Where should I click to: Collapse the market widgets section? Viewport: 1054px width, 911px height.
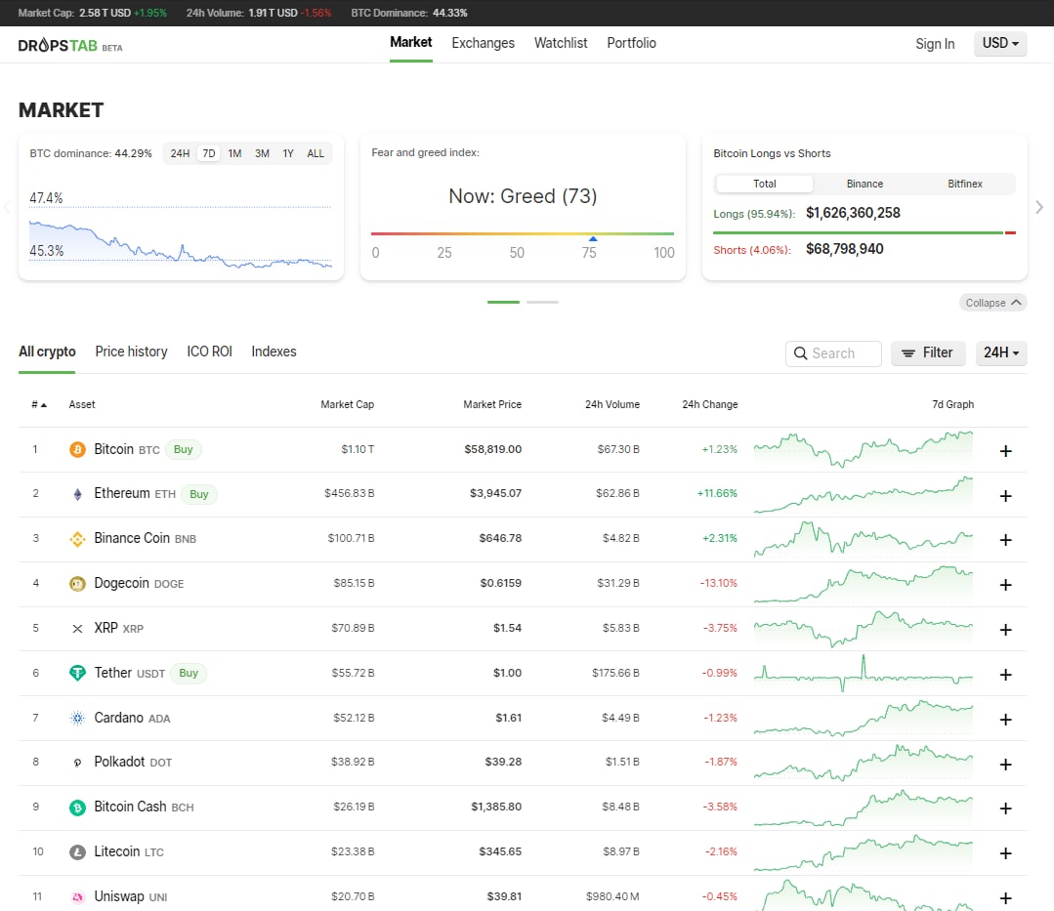[992, 303]
